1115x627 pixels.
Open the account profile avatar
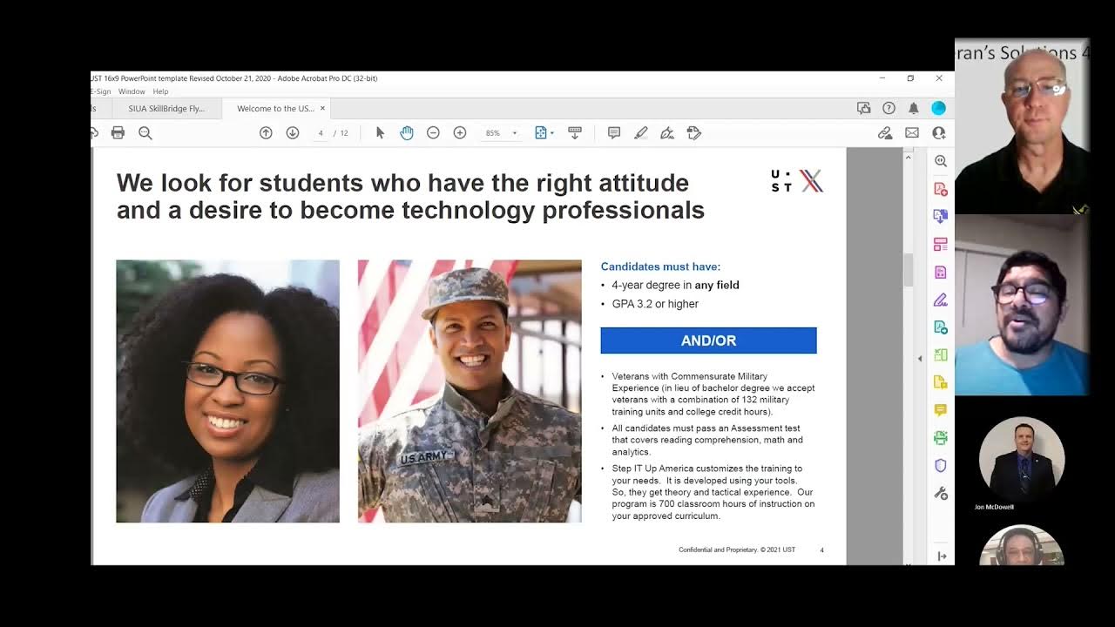[938, 108]
